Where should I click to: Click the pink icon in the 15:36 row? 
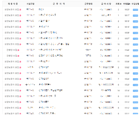tap(20, 62)
